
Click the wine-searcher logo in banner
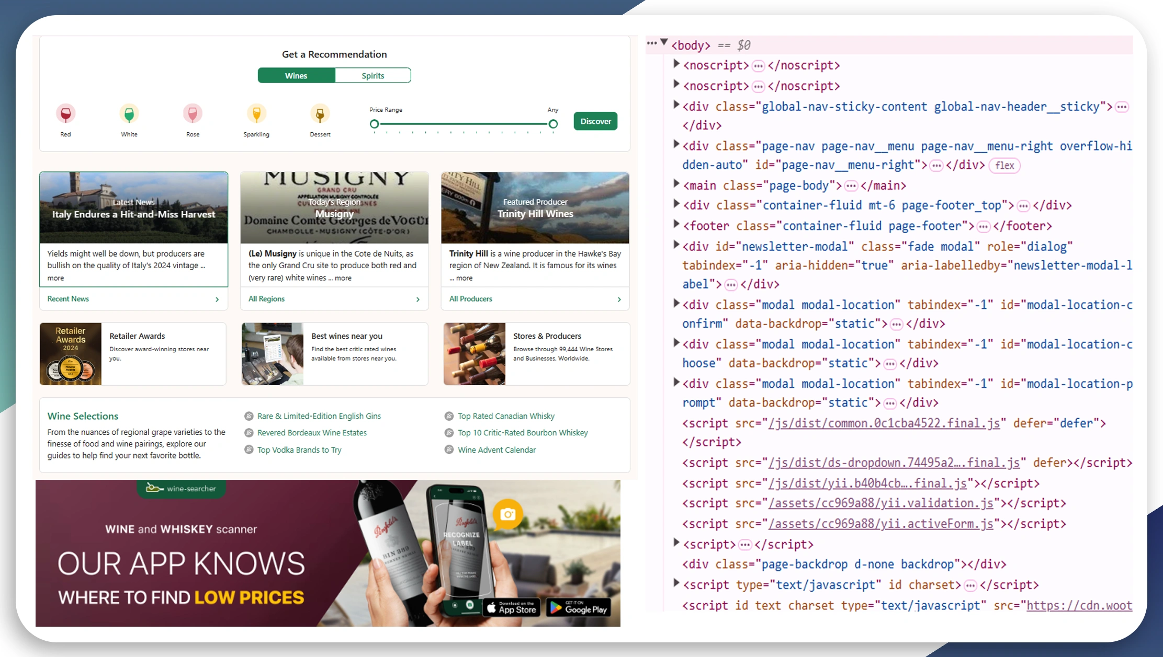pos(181,488)
